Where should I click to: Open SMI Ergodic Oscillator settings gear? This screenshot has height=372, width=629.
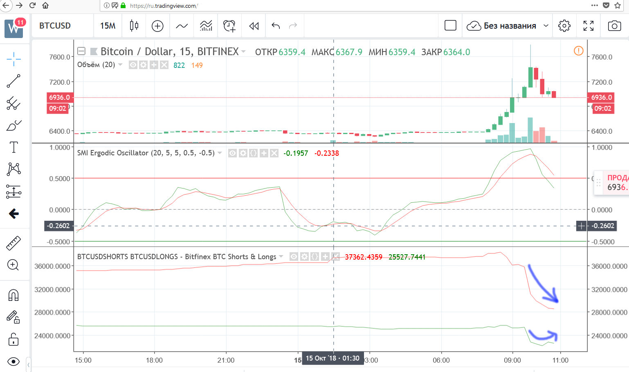pos(243,153)
